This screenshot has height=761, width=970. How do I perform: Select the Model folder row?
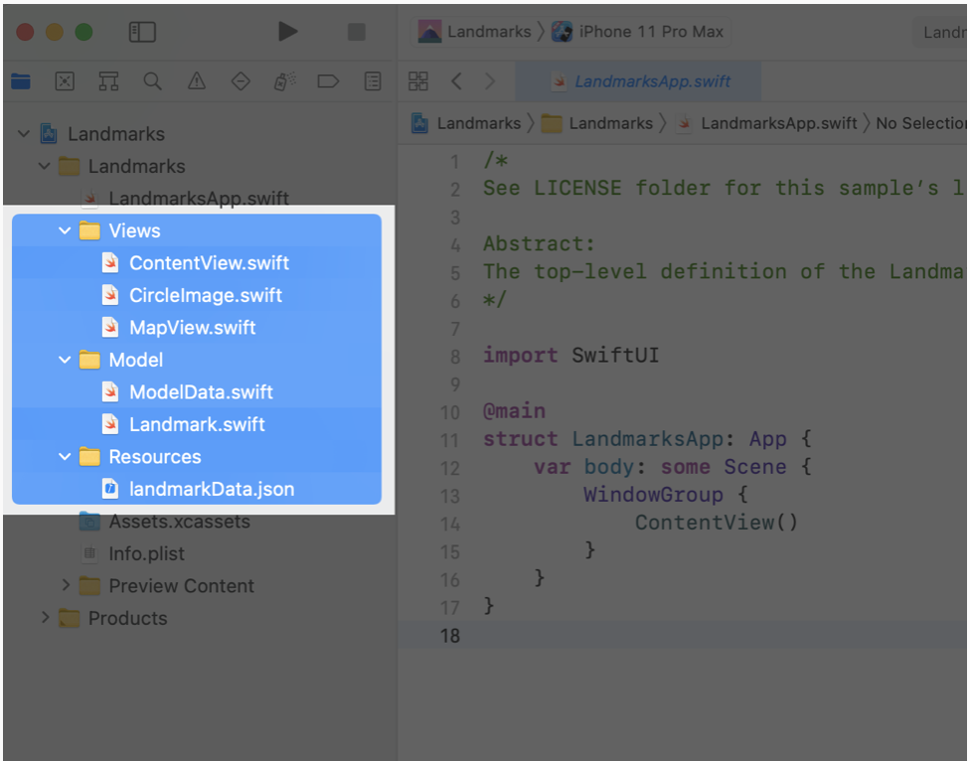click(x=197, y=360)
